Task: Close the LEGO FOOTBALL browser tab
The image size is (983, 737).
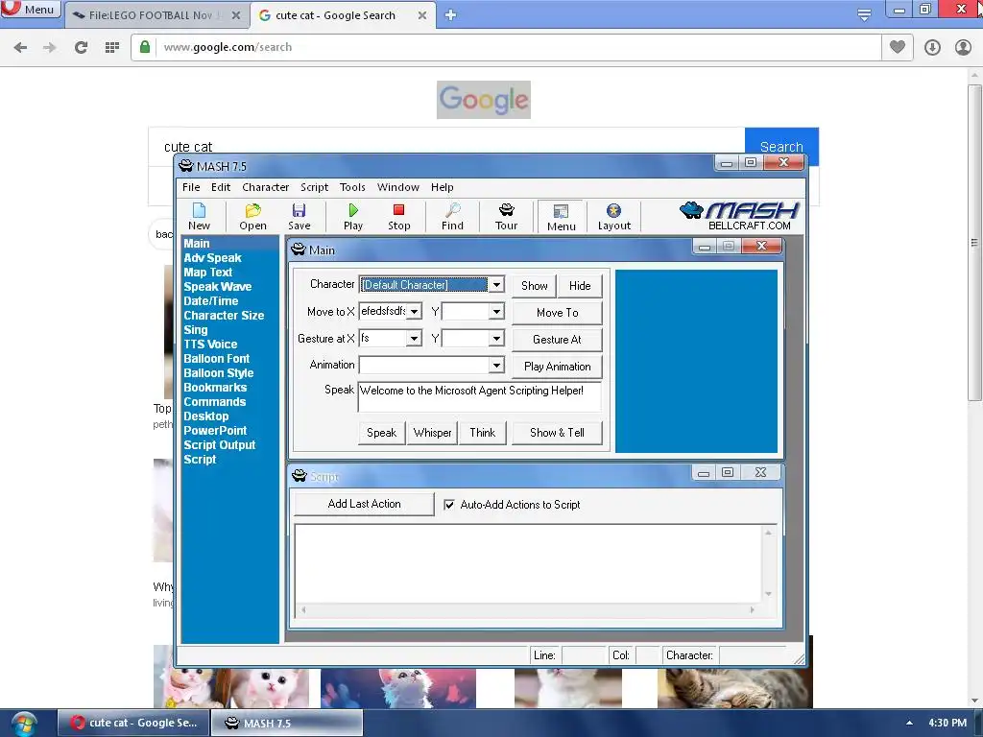Action: click(236, 15)
